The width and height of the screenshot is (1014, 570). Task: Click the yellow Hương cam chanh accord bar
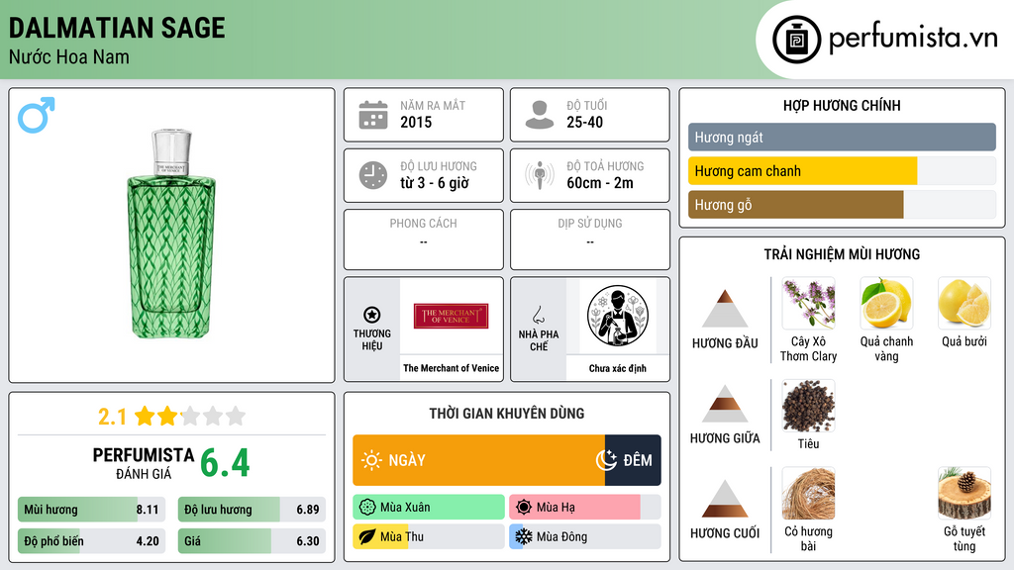[x=802, y=170]
